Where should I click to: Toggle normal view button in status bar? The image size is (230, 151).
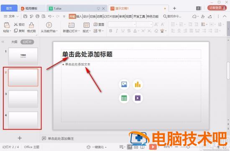tap(130, 147)
